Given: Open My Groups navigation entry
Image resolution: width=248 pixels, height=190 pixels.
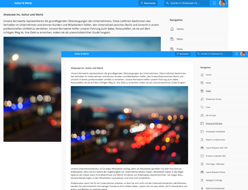Looking at the screenshot, I should 211,115.
